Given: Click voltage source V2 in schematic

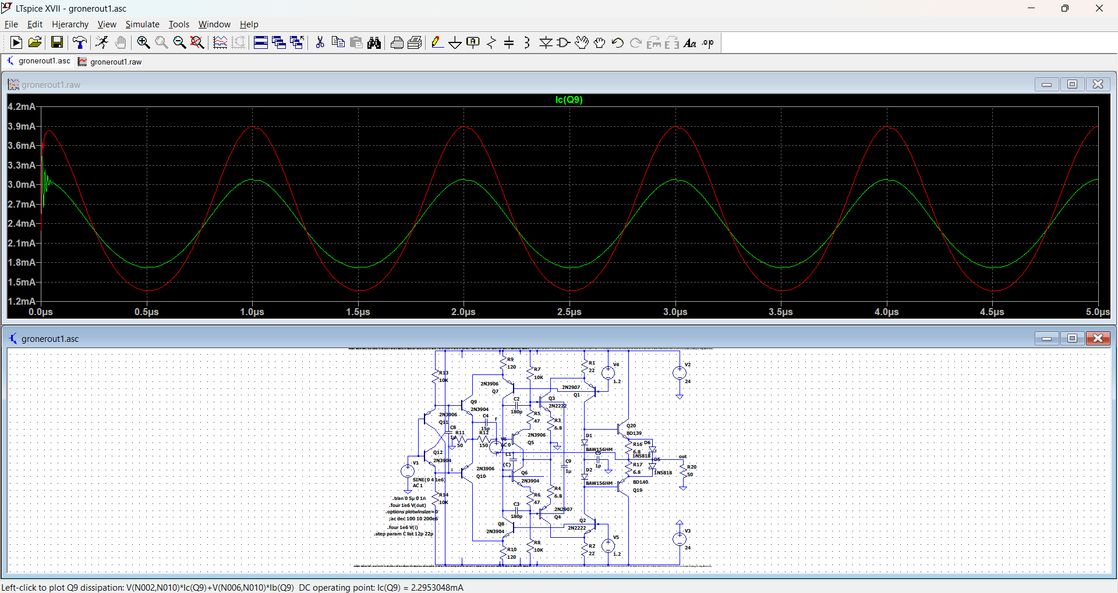Looking at the screenshot, I should click(x=680, y=373).
